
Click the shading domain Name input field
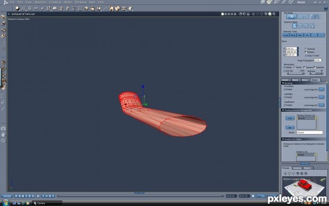(309, 132)
